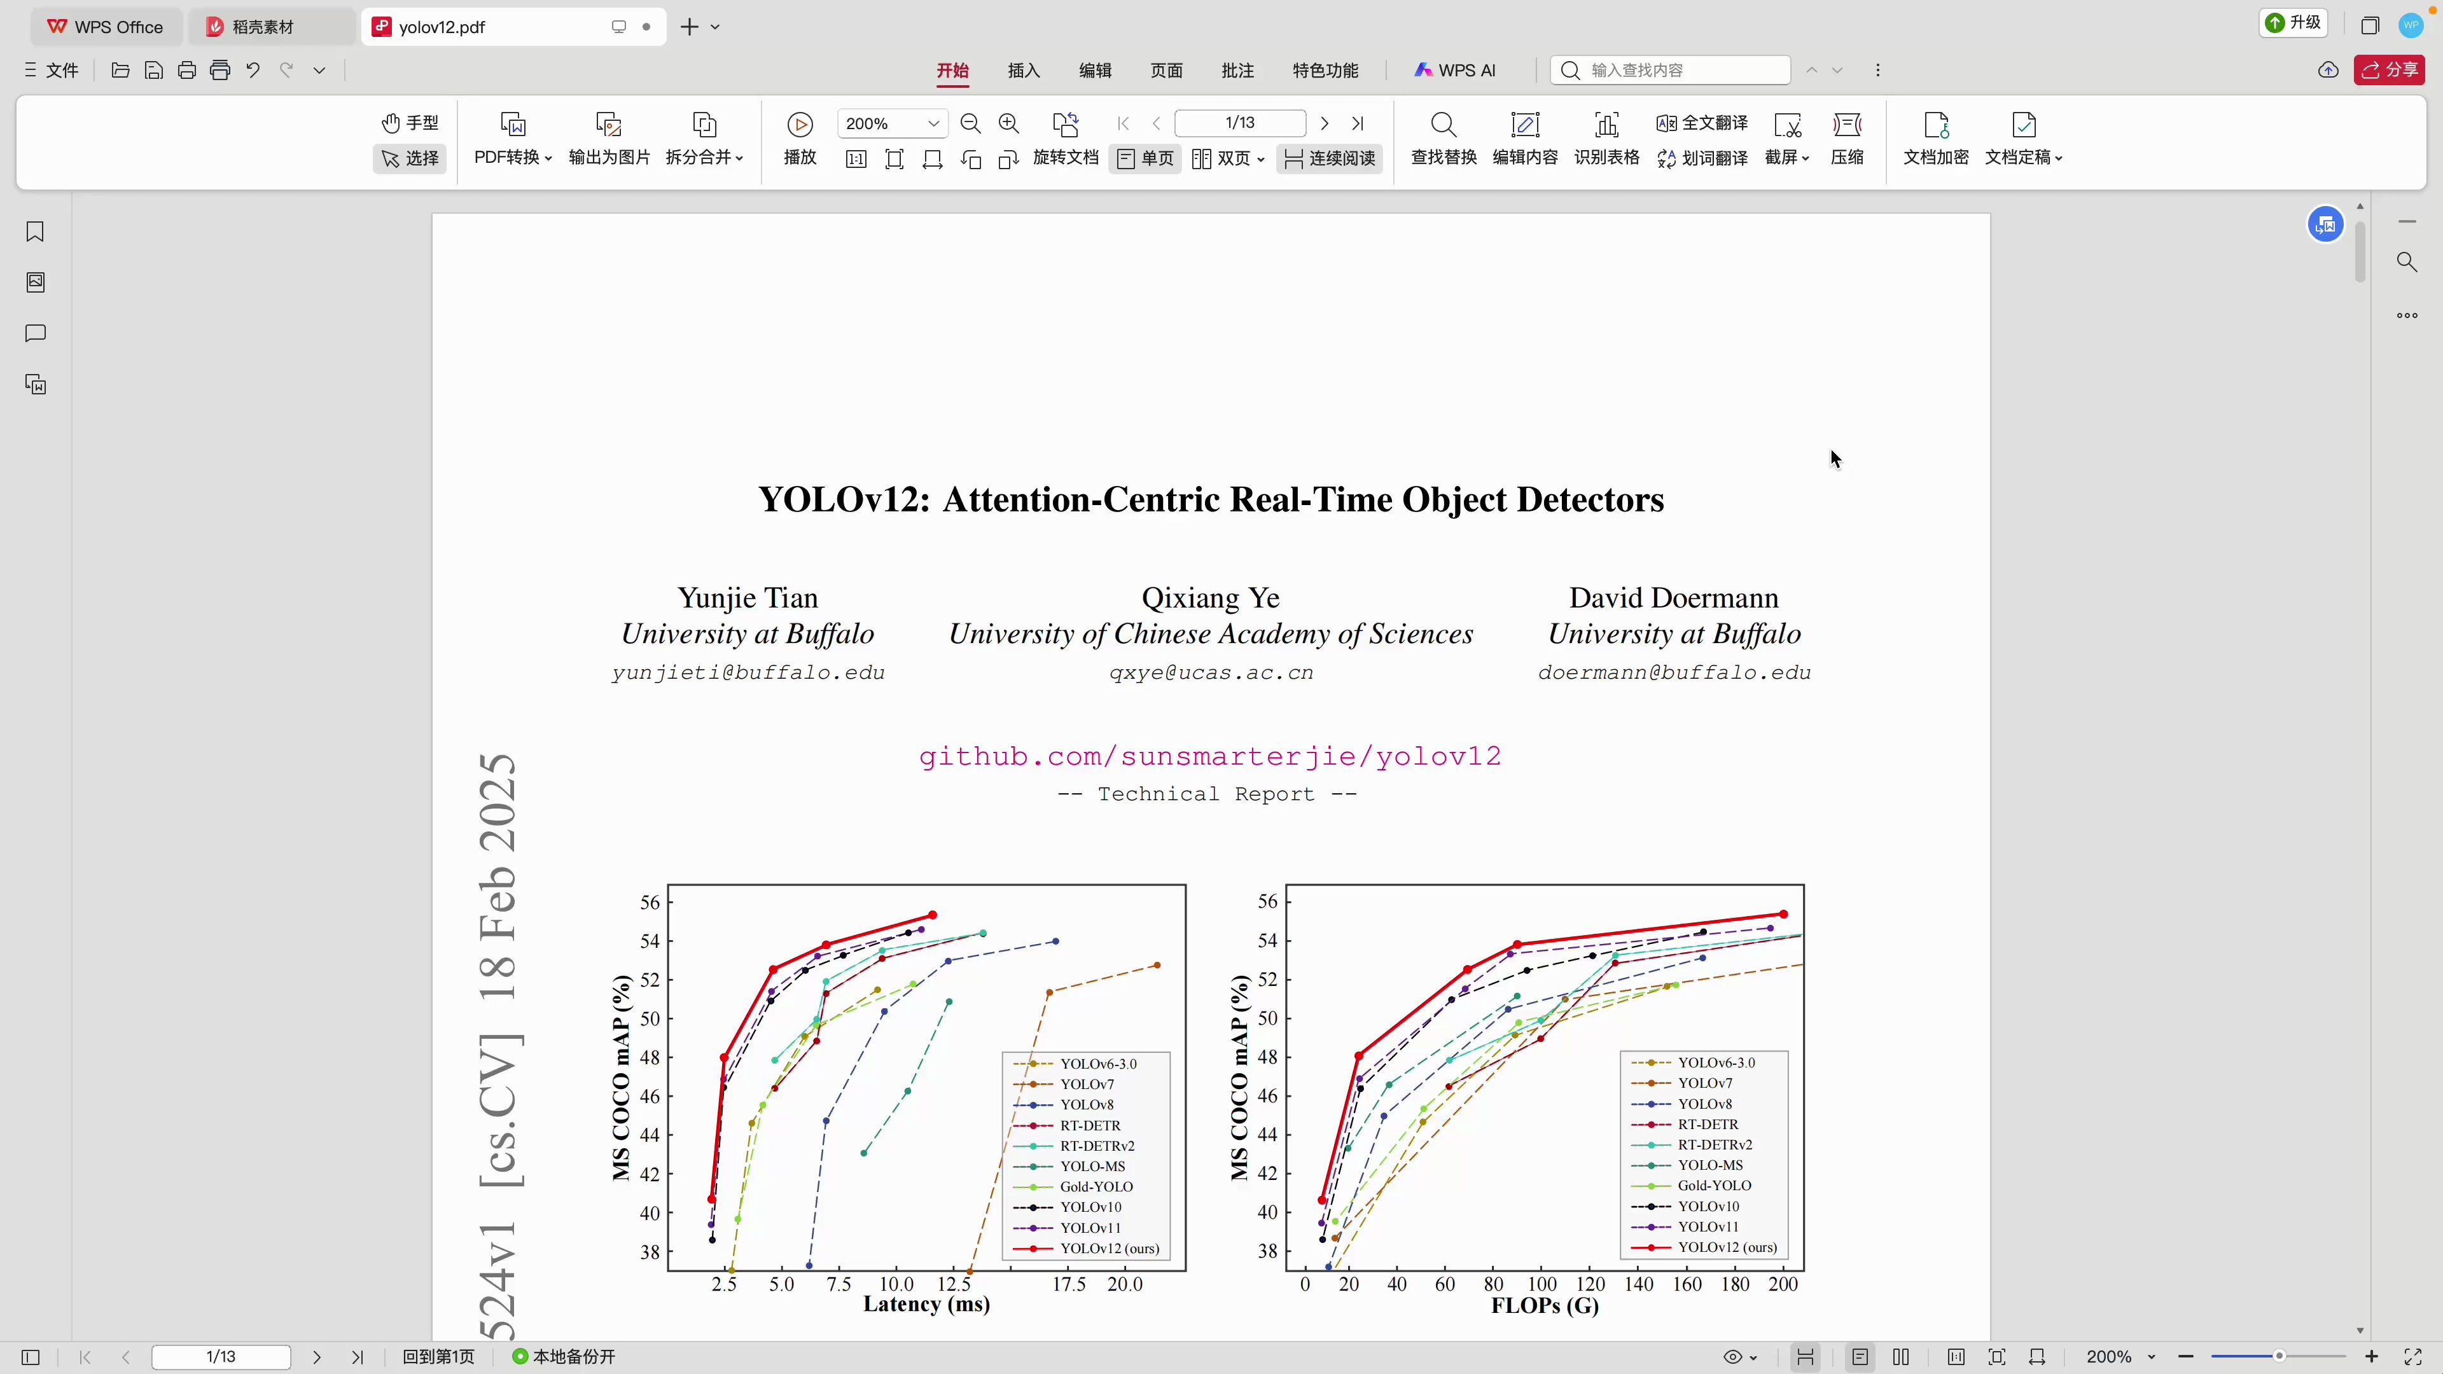Viewport: 2443px width, 1374px height.
Task: Open the 文档加密 document encryption tool
Action: tap(1935, 139)
